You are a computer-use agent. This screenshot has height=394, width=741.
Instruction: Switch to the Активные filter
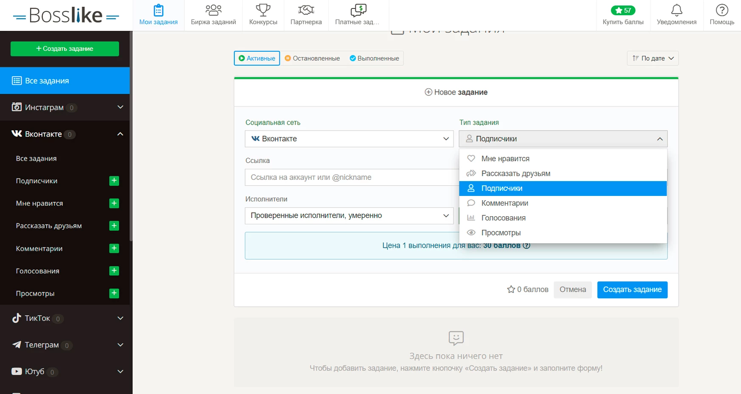click(257, 58)
